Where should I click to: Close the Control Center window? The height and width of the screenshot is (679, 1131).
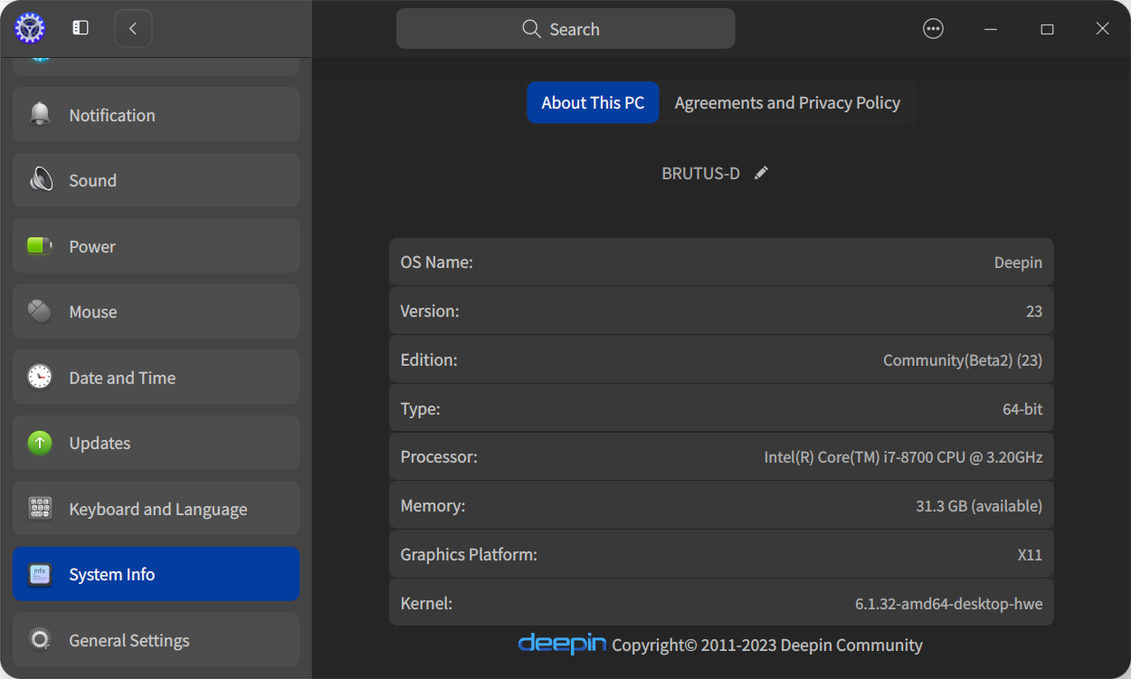pos(1102,29)
